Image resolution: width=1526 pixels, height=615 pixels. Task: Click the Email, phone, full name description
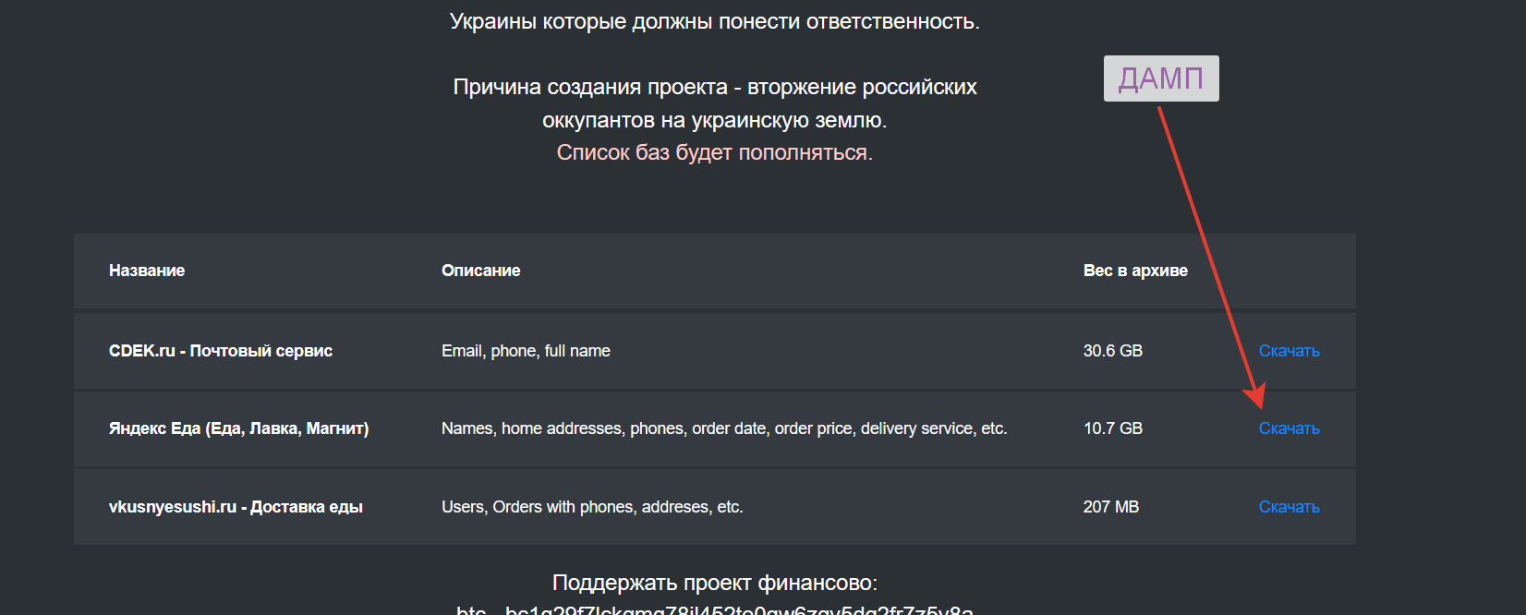click(x=526, y=351)
